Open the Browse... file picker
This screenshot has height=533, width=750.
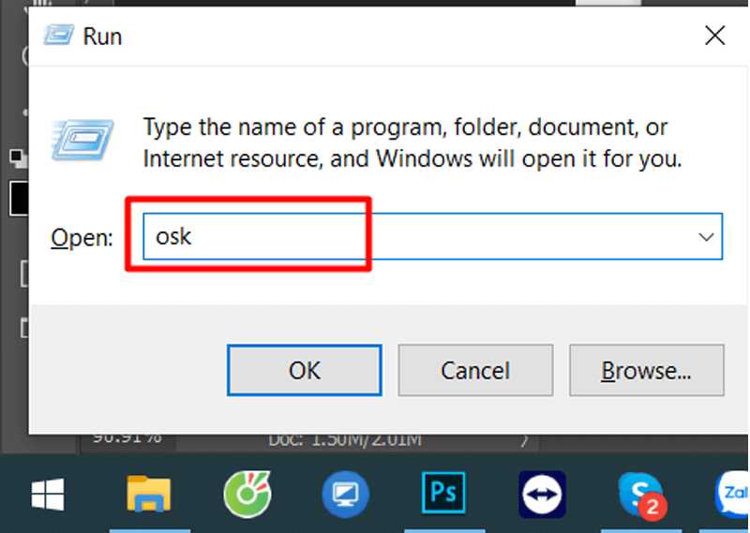(x=646, y=370)
